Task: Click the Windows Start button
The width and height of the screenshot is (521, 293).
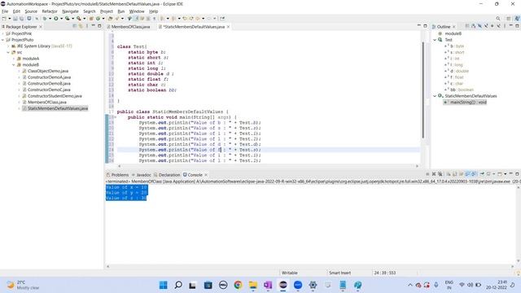Action: [163, 285]
